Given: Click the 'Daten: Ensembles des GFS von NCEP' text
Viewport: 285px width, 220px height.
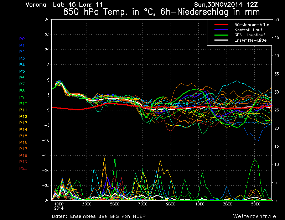Looking at the screenshot, I should pos(99,216).
